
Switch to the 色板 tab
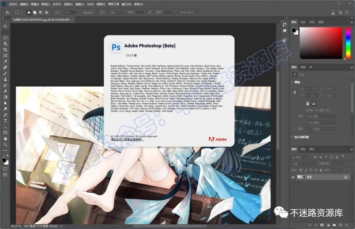point(303,22)
